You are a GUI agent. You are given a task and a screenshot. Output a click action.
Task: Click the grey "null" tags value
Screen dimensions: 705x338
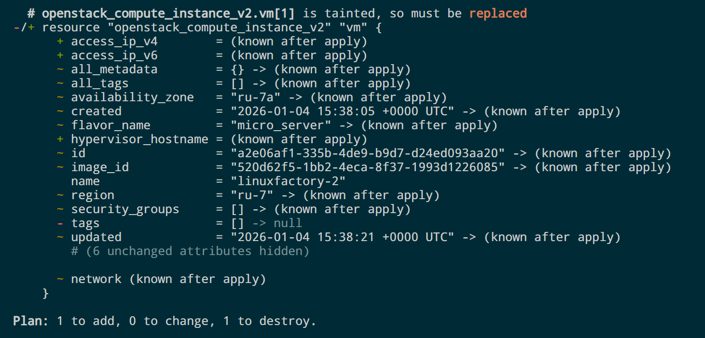[x=288, y=223]
